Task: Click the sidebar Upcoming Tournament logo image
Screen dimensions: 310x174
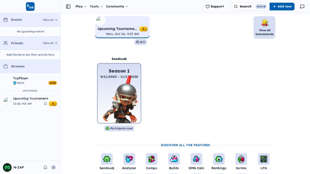Action: (7, 101)
